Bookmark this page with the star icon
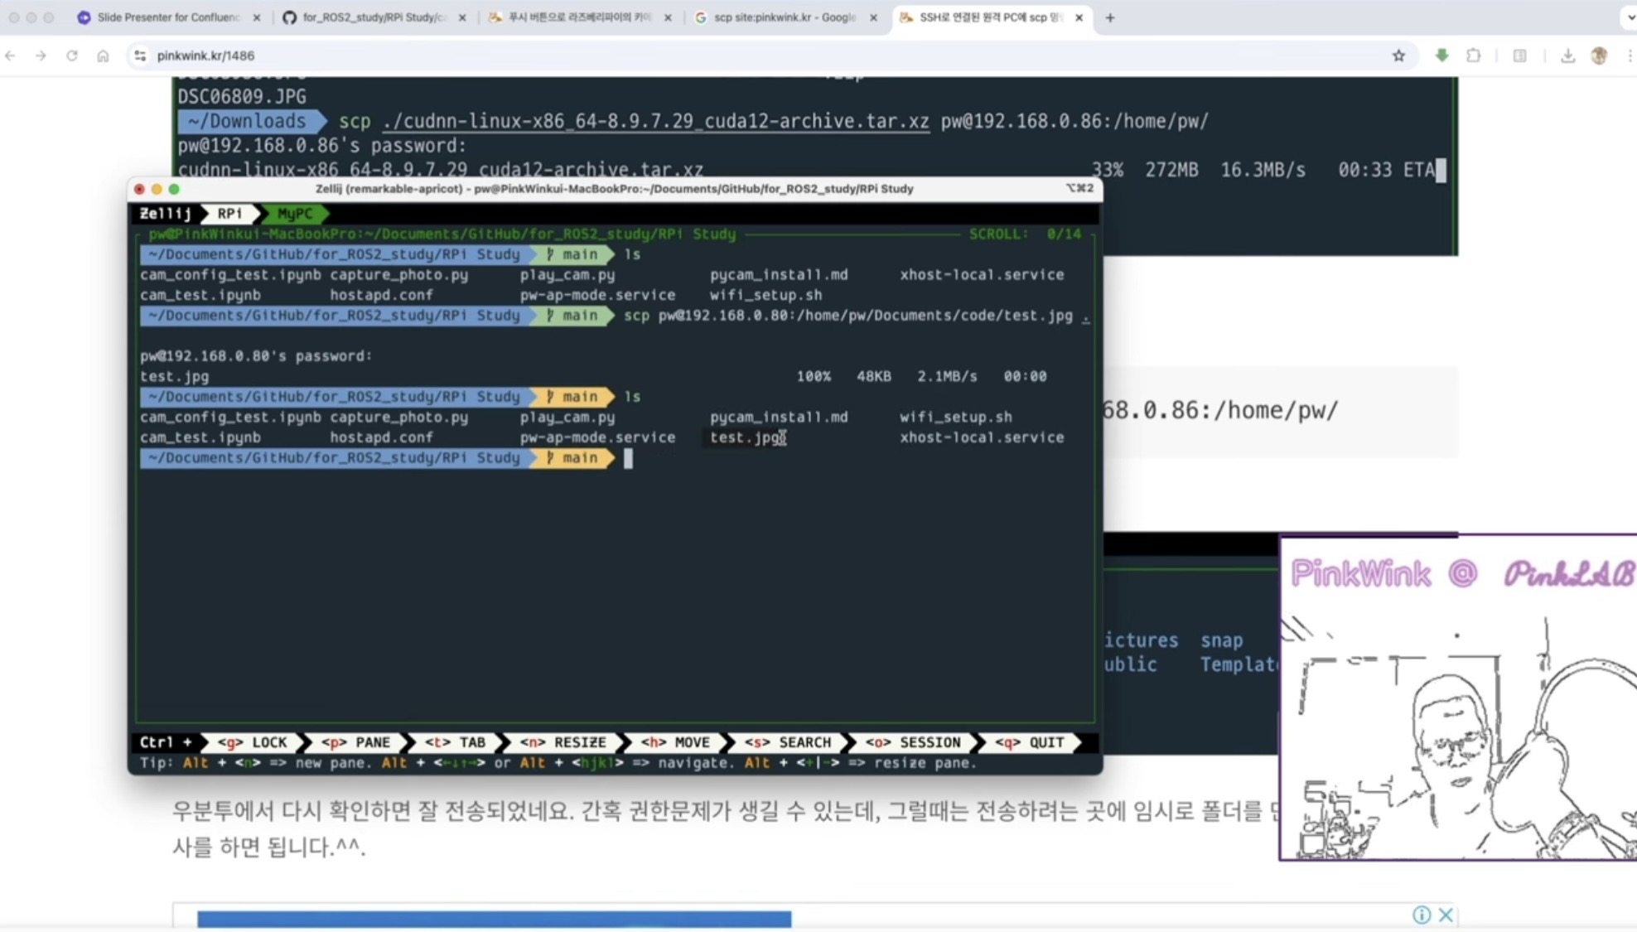The width and height of the screenshot is (1637, 932). (x=1398, y=56)
